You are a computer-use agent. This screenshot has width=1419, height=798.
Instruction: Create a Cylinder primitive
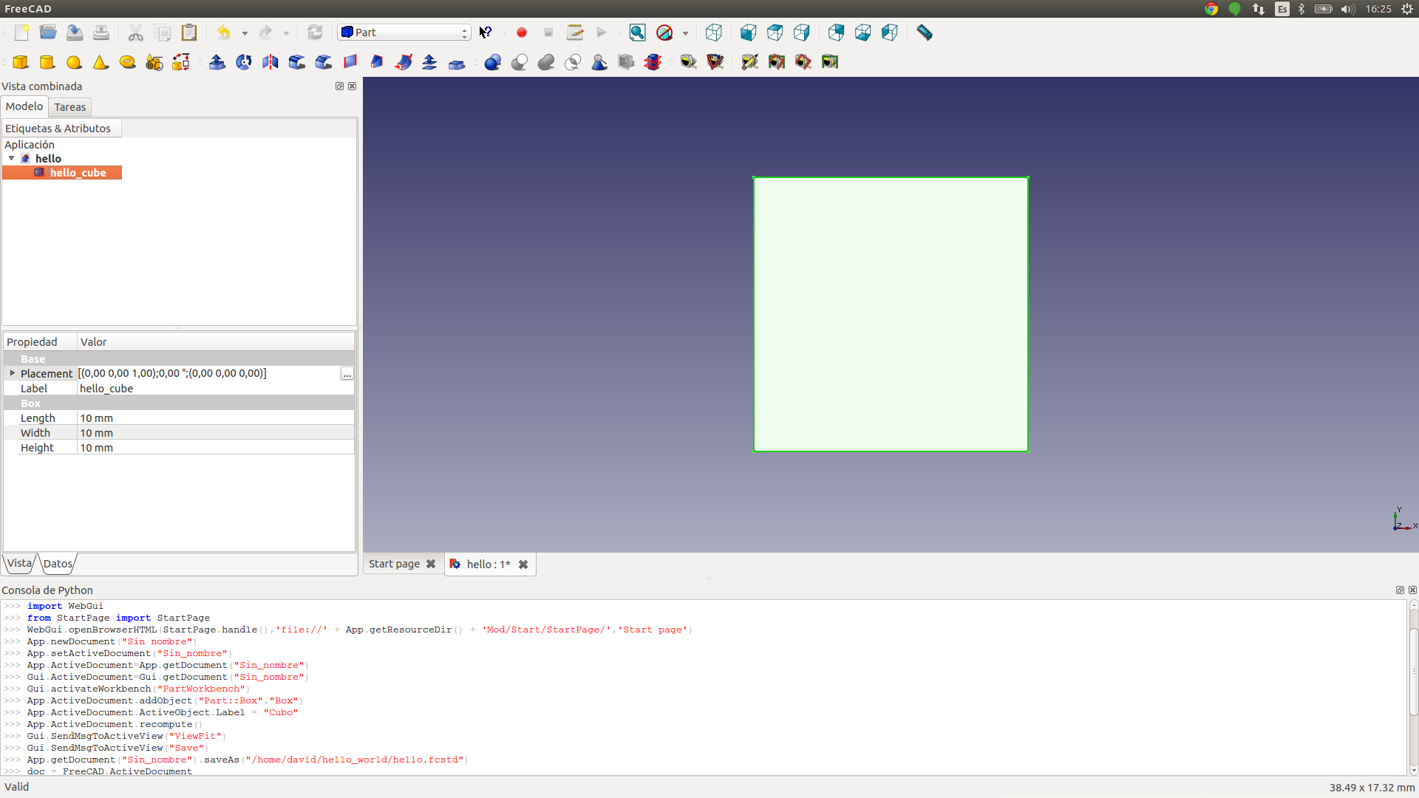coord(47,62)
